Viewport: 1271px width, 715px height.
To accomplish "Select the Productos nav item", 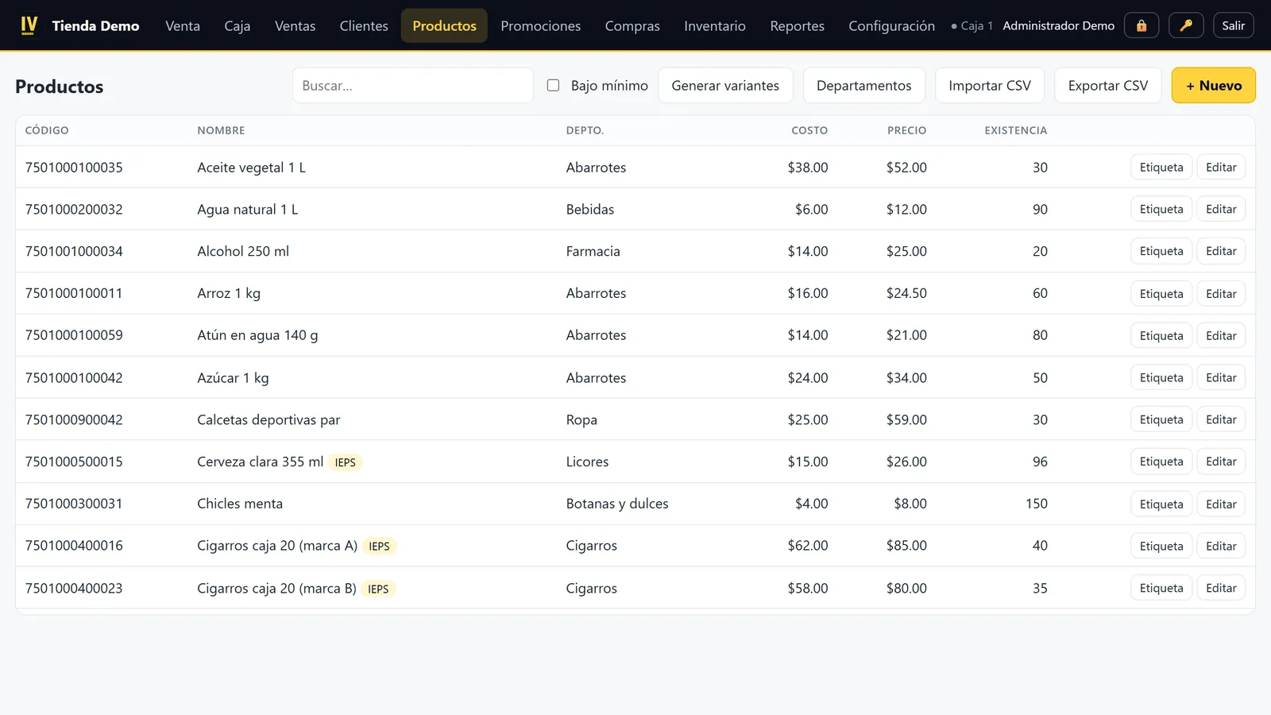I will [444, 25].
